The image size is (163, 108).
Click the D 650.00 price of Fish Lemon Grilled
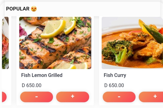tap(32, 85)
